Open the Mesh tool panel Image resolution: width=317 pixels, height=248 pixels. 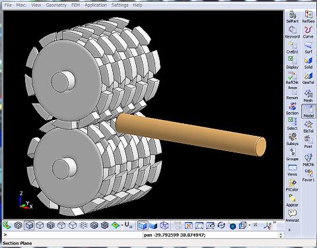click(308, 96)
